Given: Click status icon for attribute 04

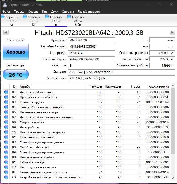Looking at the screenshot, I should pos(6,107).
